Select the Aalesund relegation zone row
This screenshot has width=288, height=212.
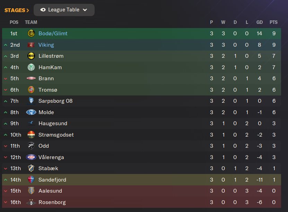[x=141, y=191]
